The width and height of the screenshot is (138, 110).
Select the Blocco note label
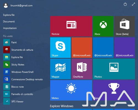click(x=17, y=87)
